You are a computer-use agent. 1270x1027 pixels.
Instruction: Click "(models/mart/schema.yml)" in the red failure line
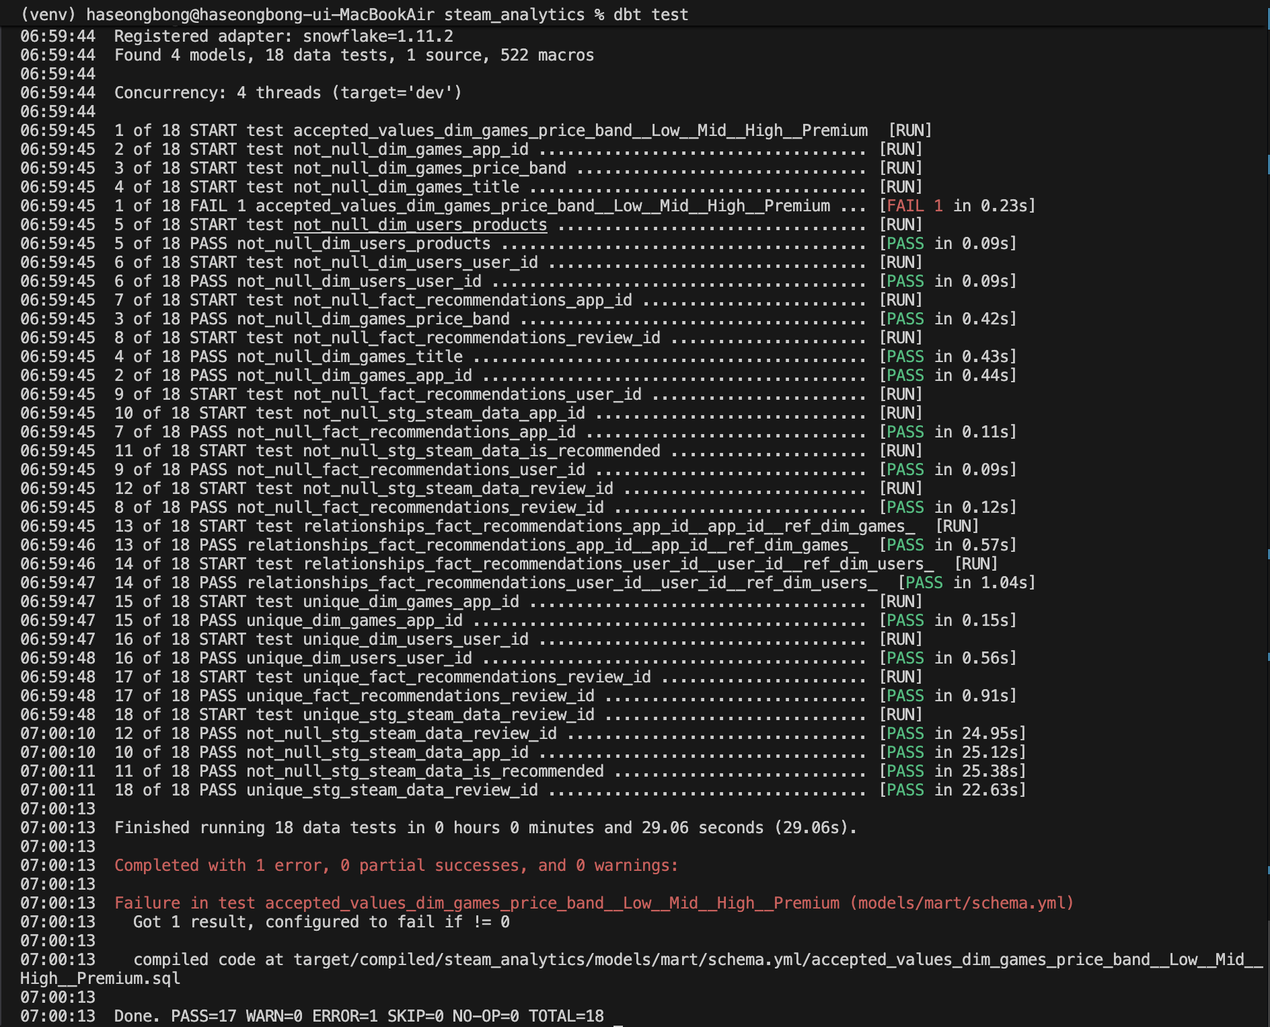pyautogui.click(x=962, y=903)
